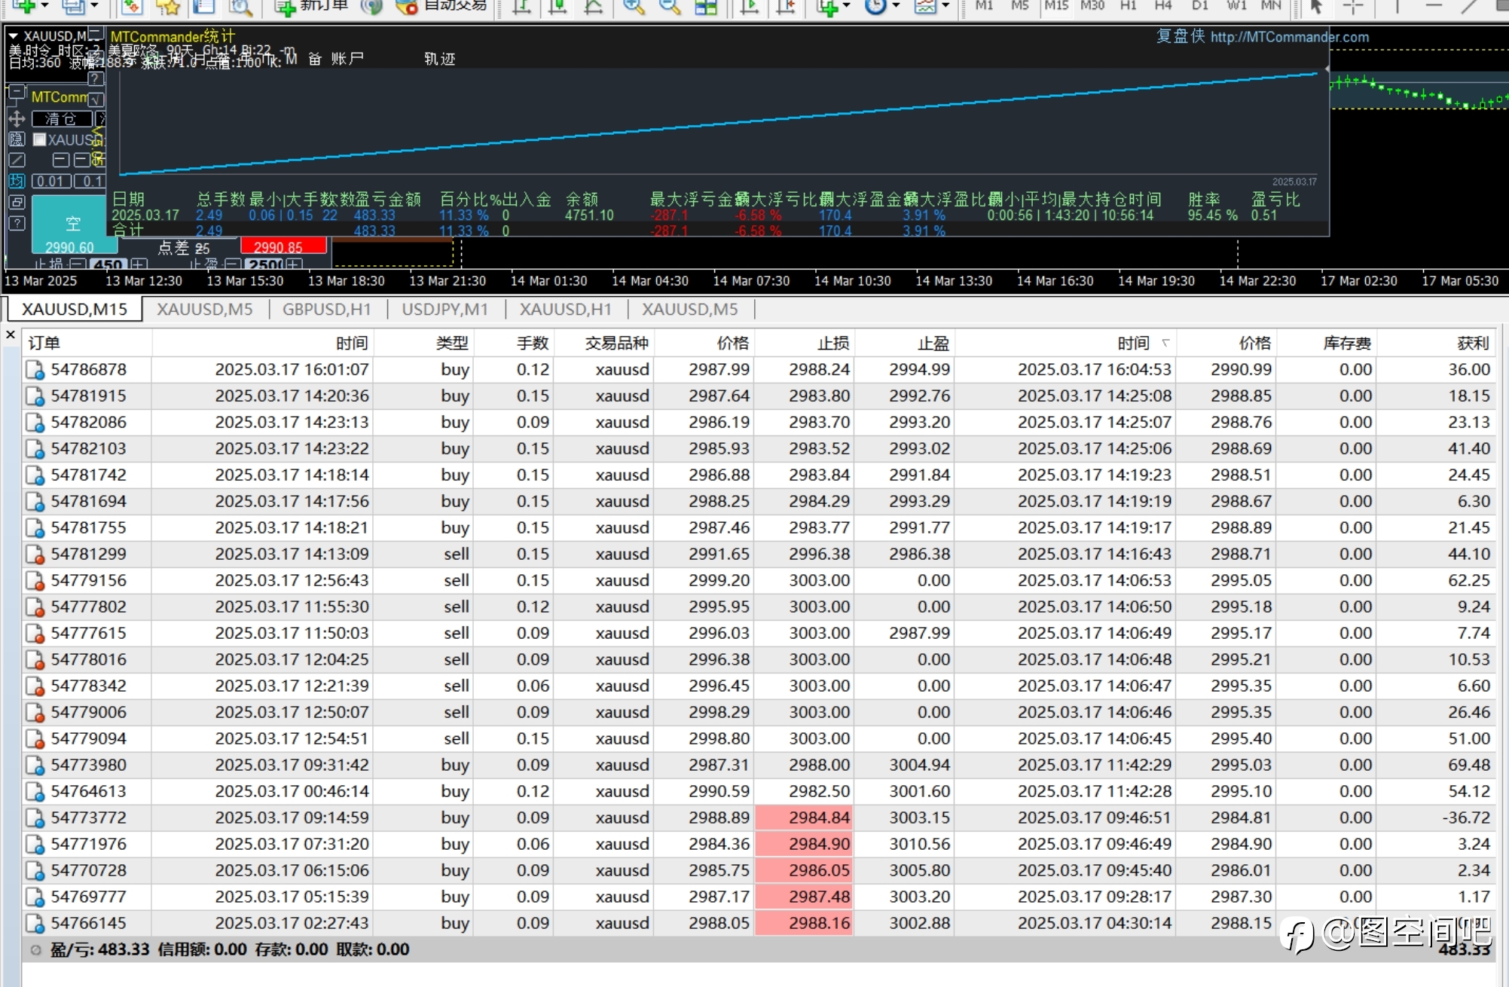Select the cursor arrow tool
Screen dimensions: 1509x987
(1316, 7)
